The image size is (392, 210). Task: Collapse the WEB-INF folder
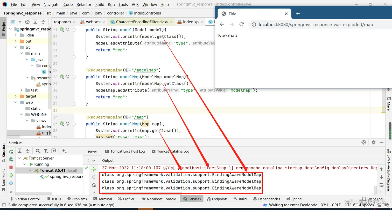21,115
